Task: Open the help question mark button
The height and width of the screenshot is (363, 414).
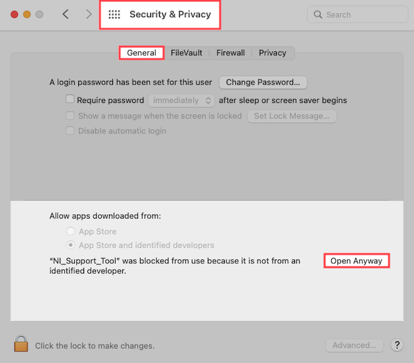Action: pyautogui.click(x=397, y=345)
